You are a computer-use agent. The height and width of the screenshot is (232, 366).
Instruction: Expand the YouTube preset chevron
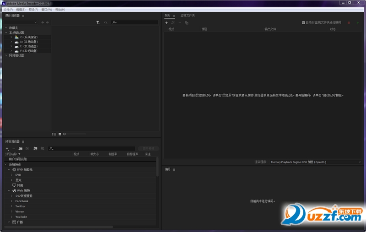[x=12, y=216]
